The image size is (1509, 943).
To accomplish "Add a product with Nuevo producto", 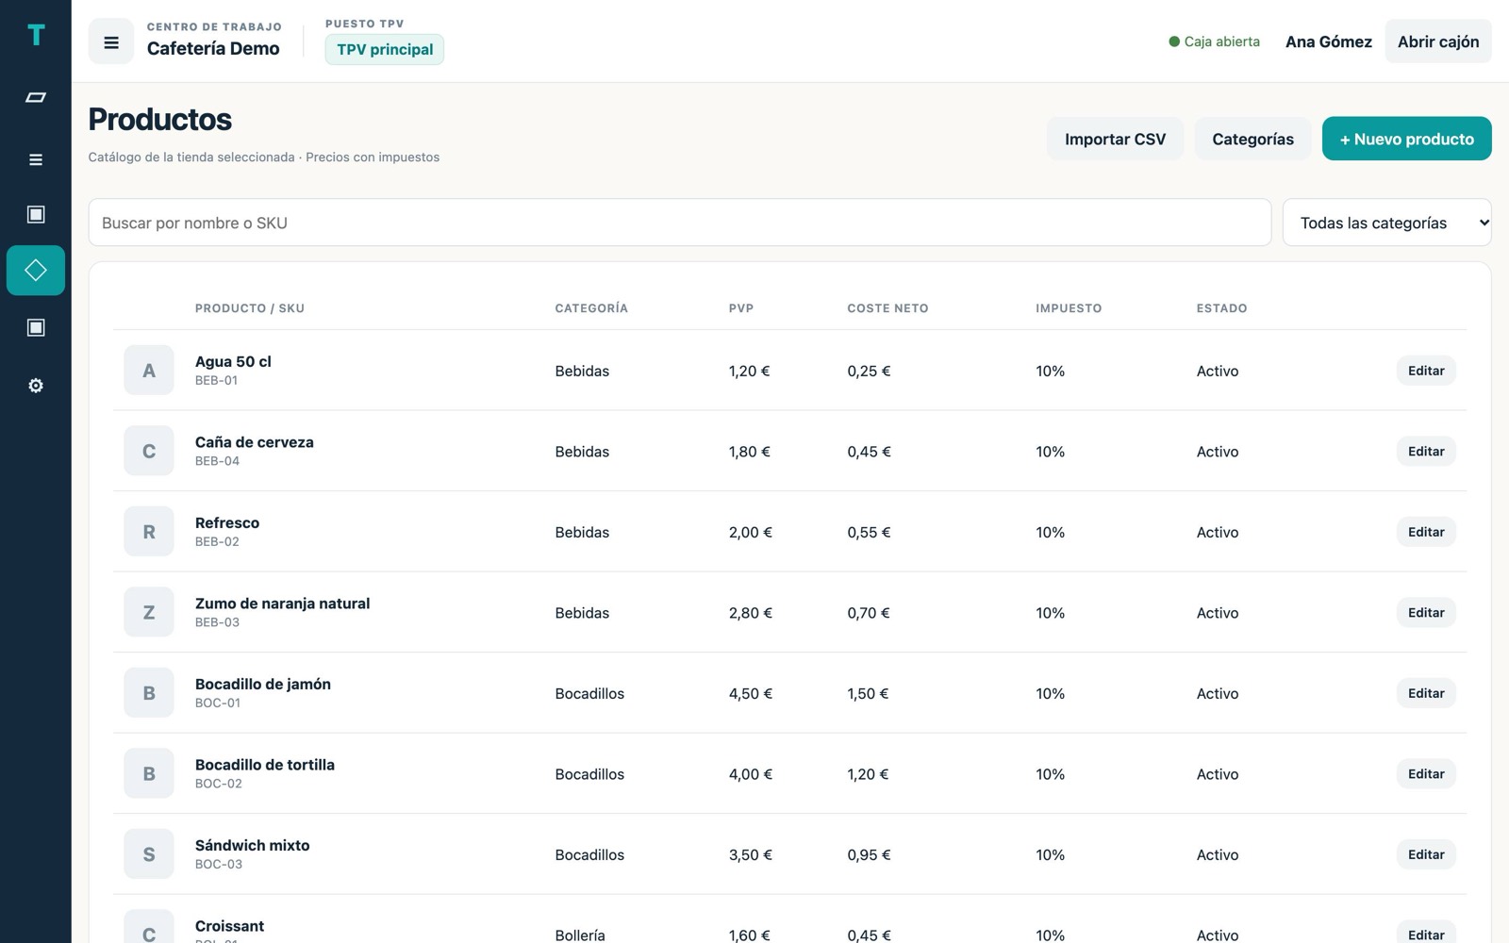I will [x=1406, y=139].
